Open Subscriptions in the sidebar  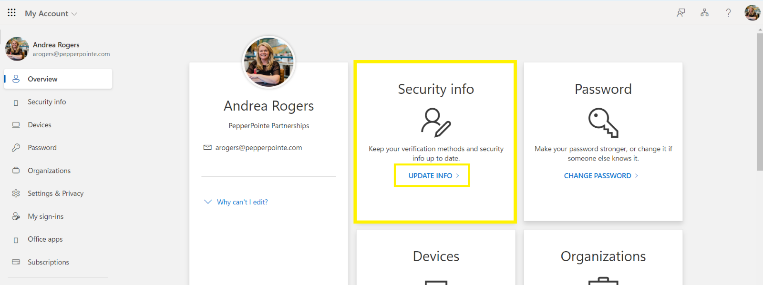tap(48, 262)
